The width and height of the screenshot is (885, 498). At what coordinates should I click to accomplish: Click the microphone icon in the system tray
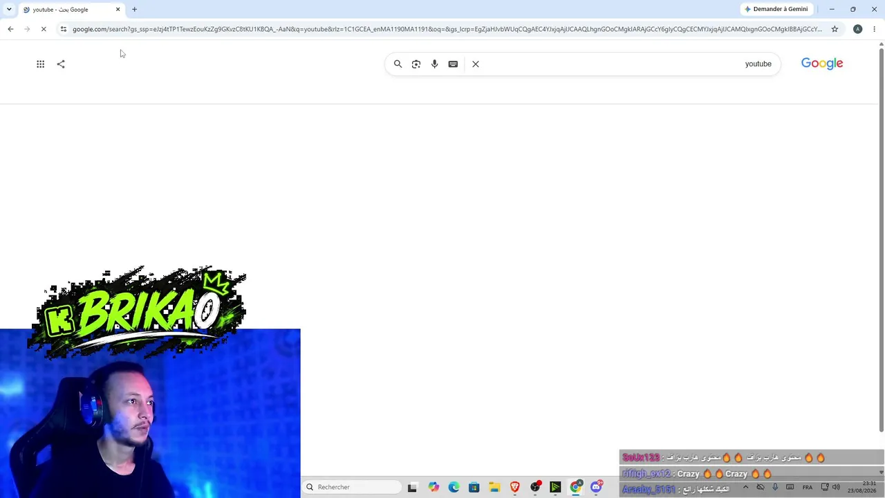pyautogui.click(x=775, y=487)
